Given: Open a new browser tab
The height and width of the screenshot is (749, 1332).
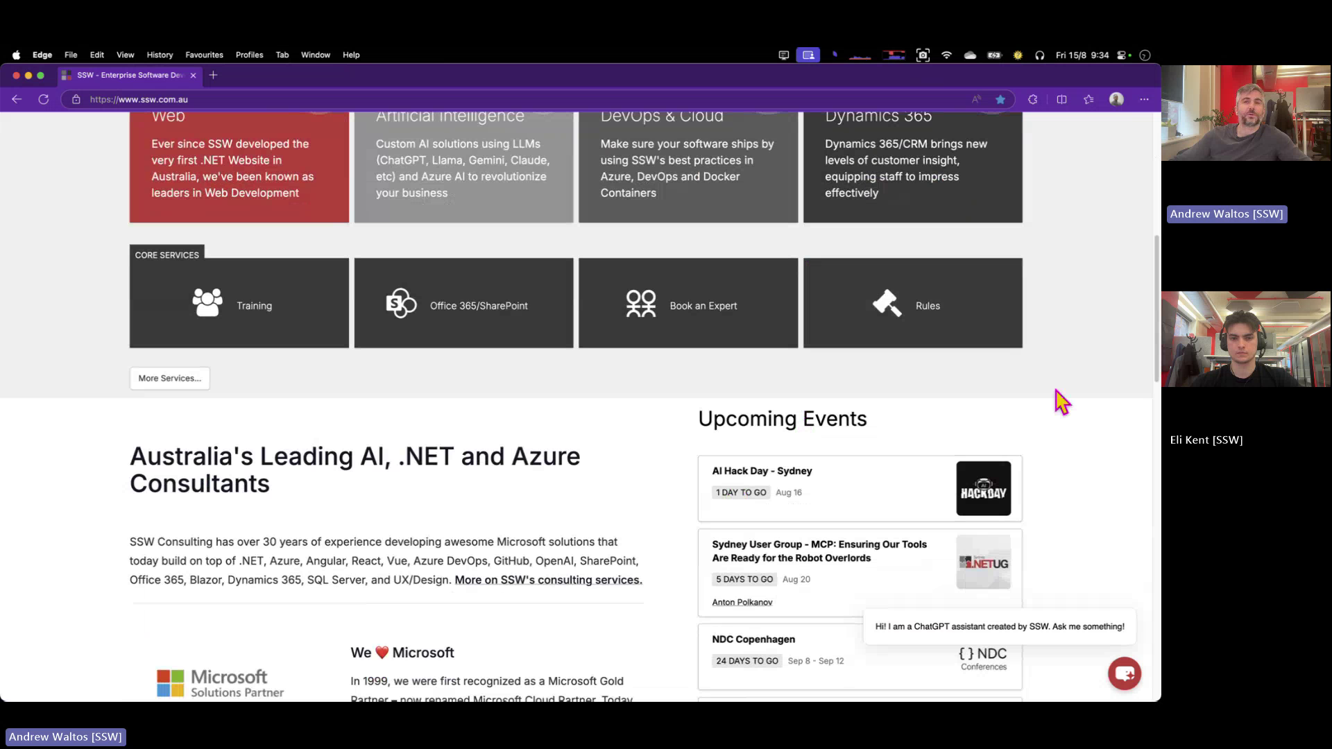Looking at the screenshot, I should (213, 75).
